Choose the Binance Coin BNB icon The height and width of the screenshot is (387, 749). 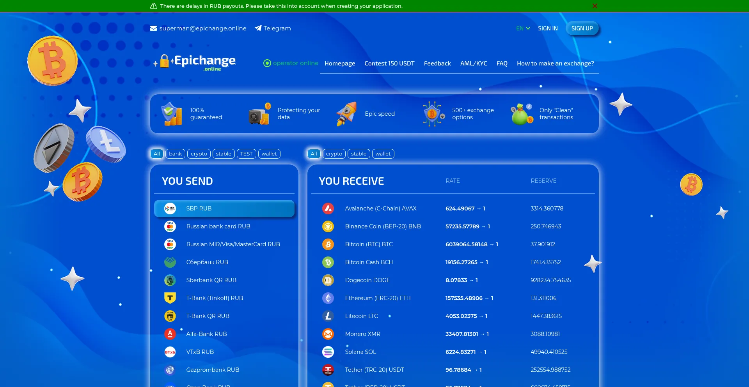click(328, 226)
